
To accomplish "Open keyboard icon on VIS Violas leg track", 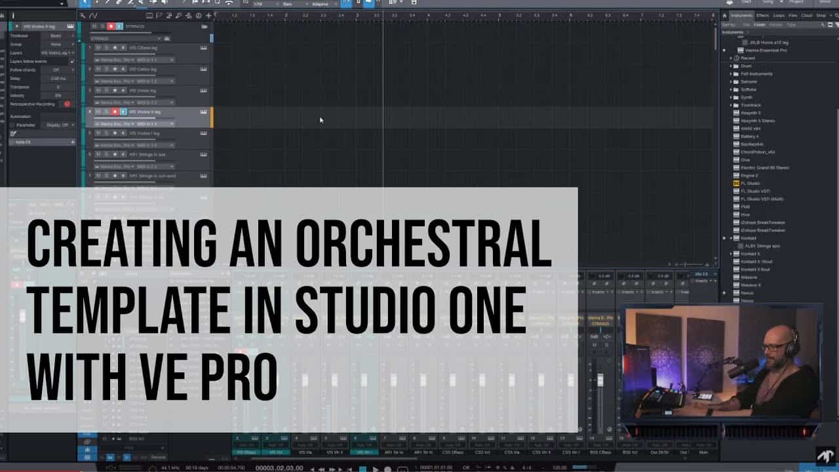I will pyautogui.click(x=204, y=90).
